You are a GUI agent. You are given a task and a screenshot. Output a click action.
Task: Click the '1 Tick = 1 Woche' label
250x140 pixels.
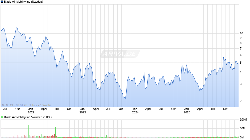coord(40,105)
